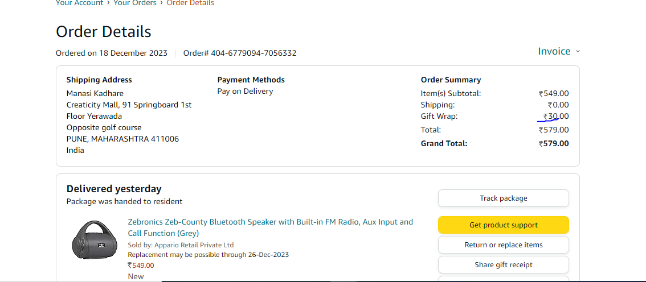This screenshot has height=282, width=646.
Task: Select Return or replace items
Action: pyautogui.click(x=504, y=245)
